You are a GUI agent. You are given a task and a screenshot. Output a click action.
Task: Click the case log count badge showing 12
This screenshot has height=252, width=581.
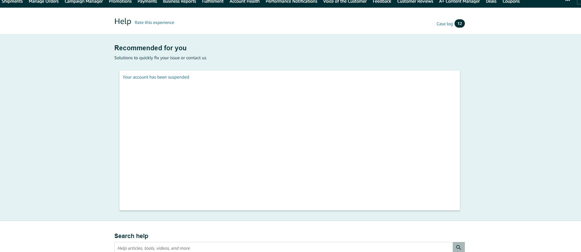pyautogui.click(x=460, y=24)
